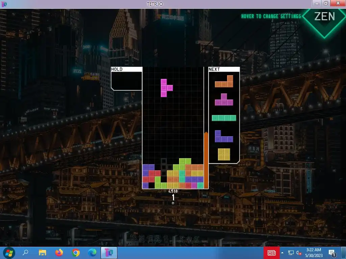Screen dimensions: 346x259
Task: Open the clock showing 3:22 AM
Action: (314, 253)
